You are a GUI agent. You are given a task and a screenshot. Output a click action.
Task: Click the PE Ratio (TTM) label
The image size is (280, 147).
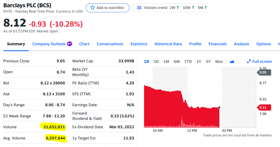point(85,83)
